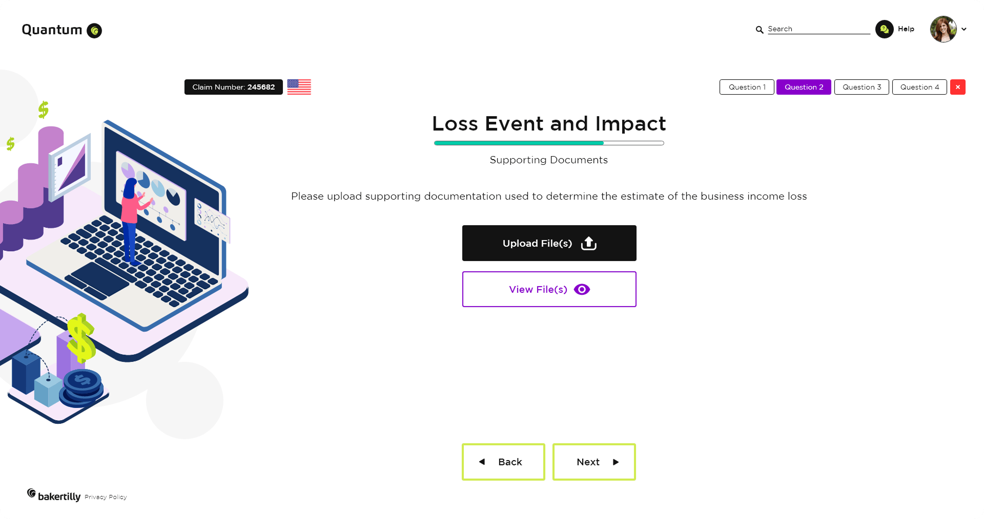Image resolution: width=984 pixels, height=519 pixels.
Task: Click the eye icon on View File(s)
Action: click(x=582, y=290)
